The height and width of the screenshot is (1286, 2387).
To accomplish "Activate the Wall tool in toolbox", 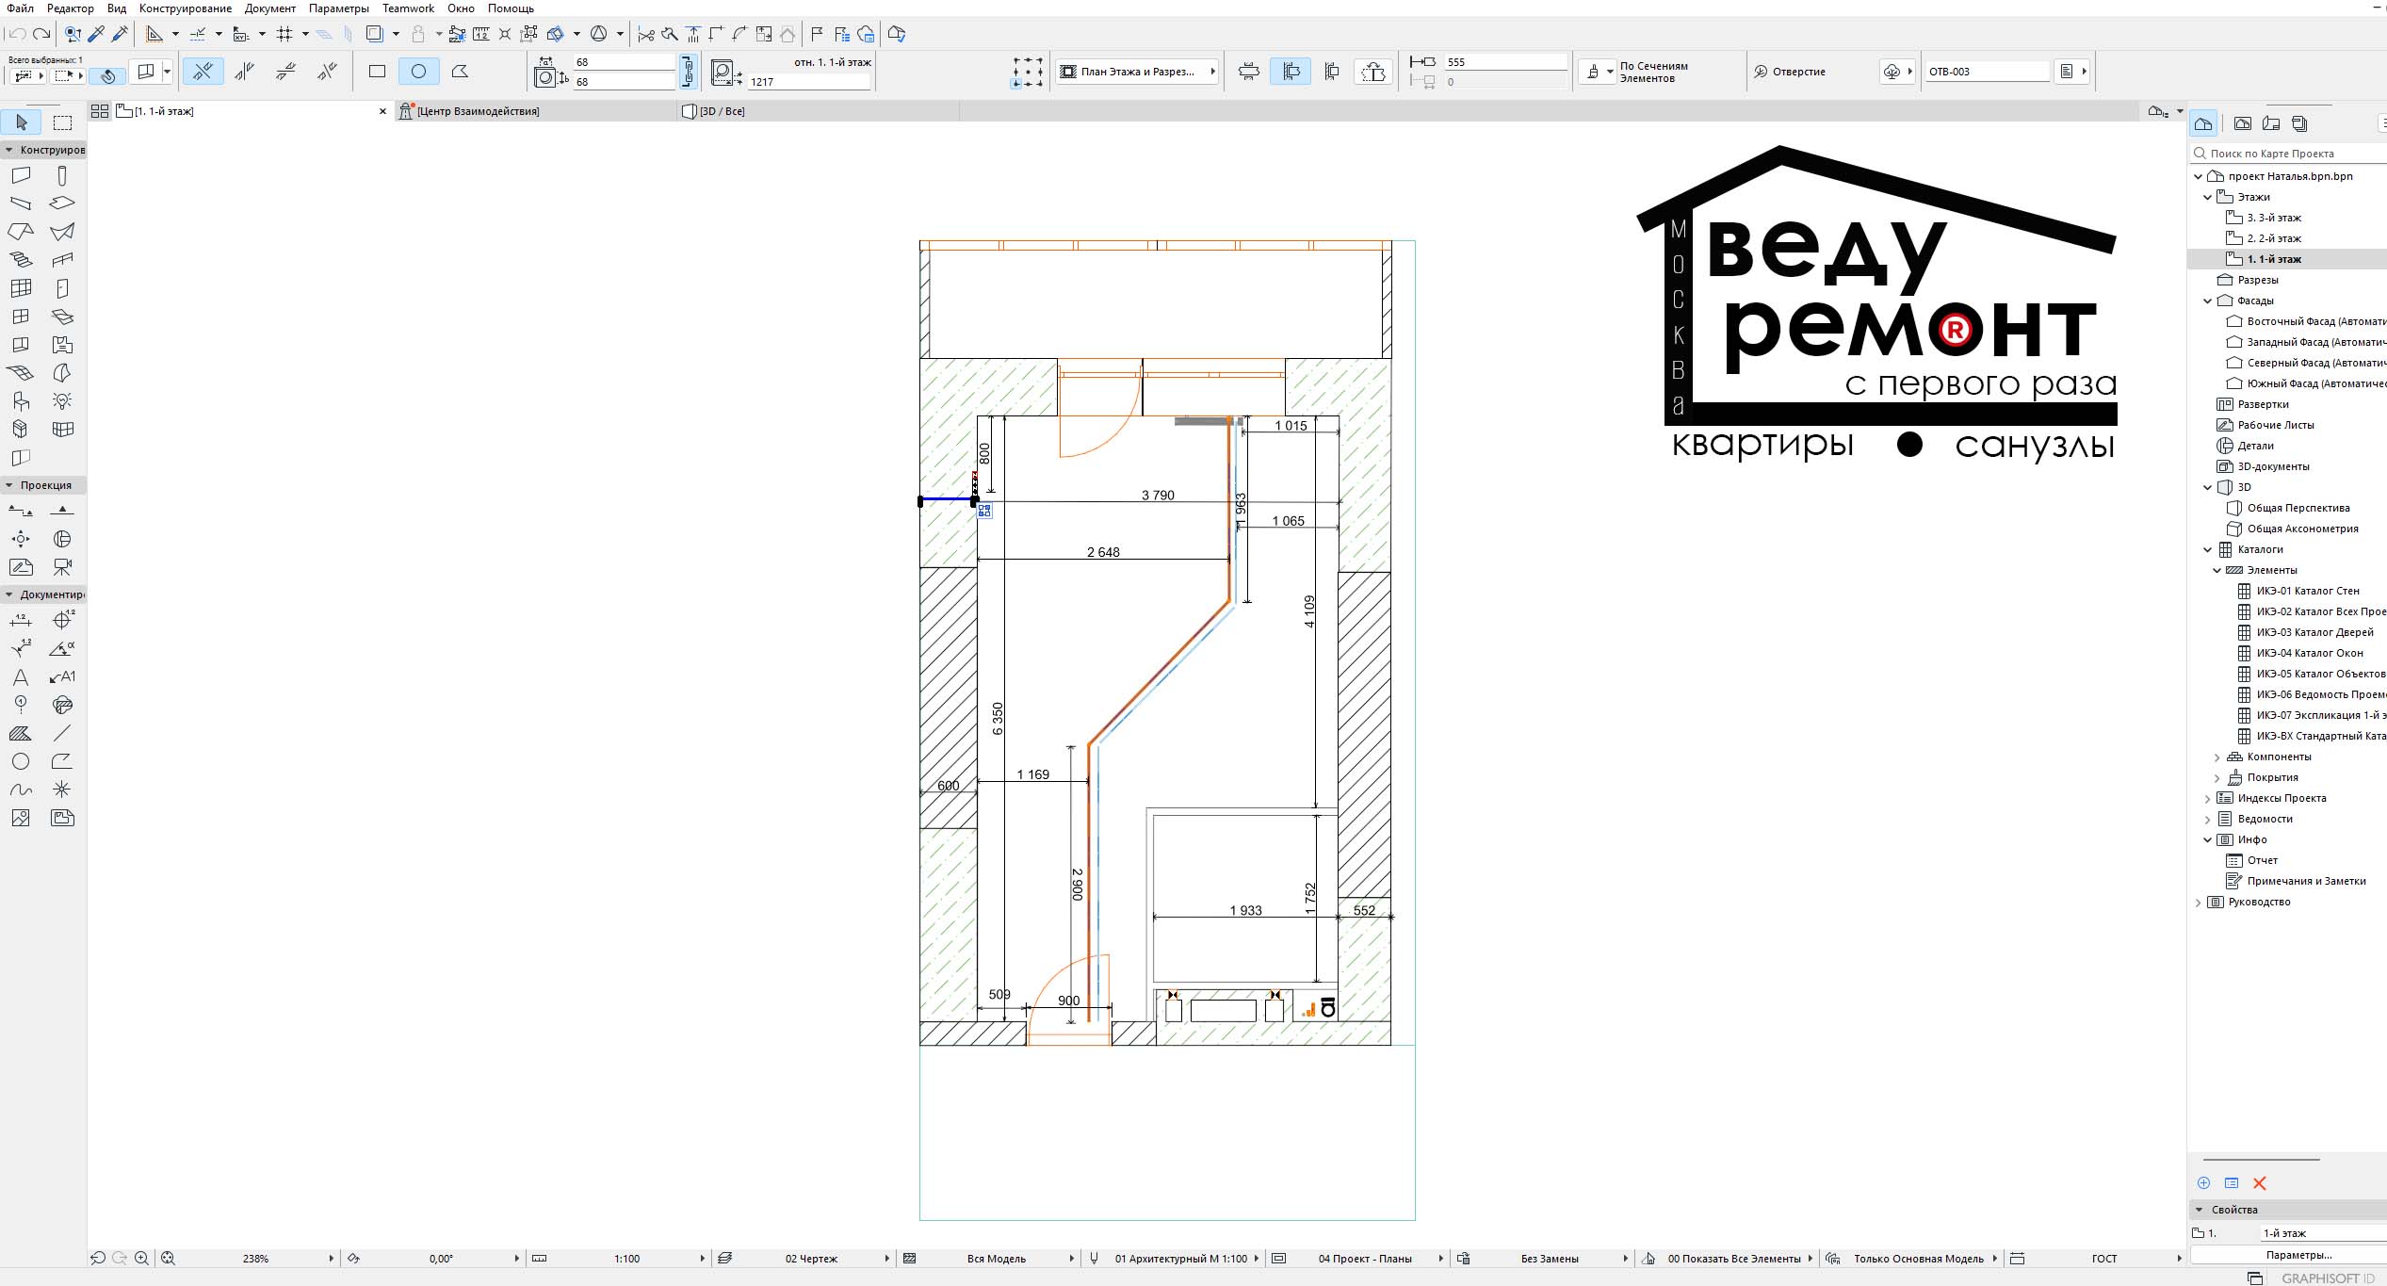I will point(21,175).
